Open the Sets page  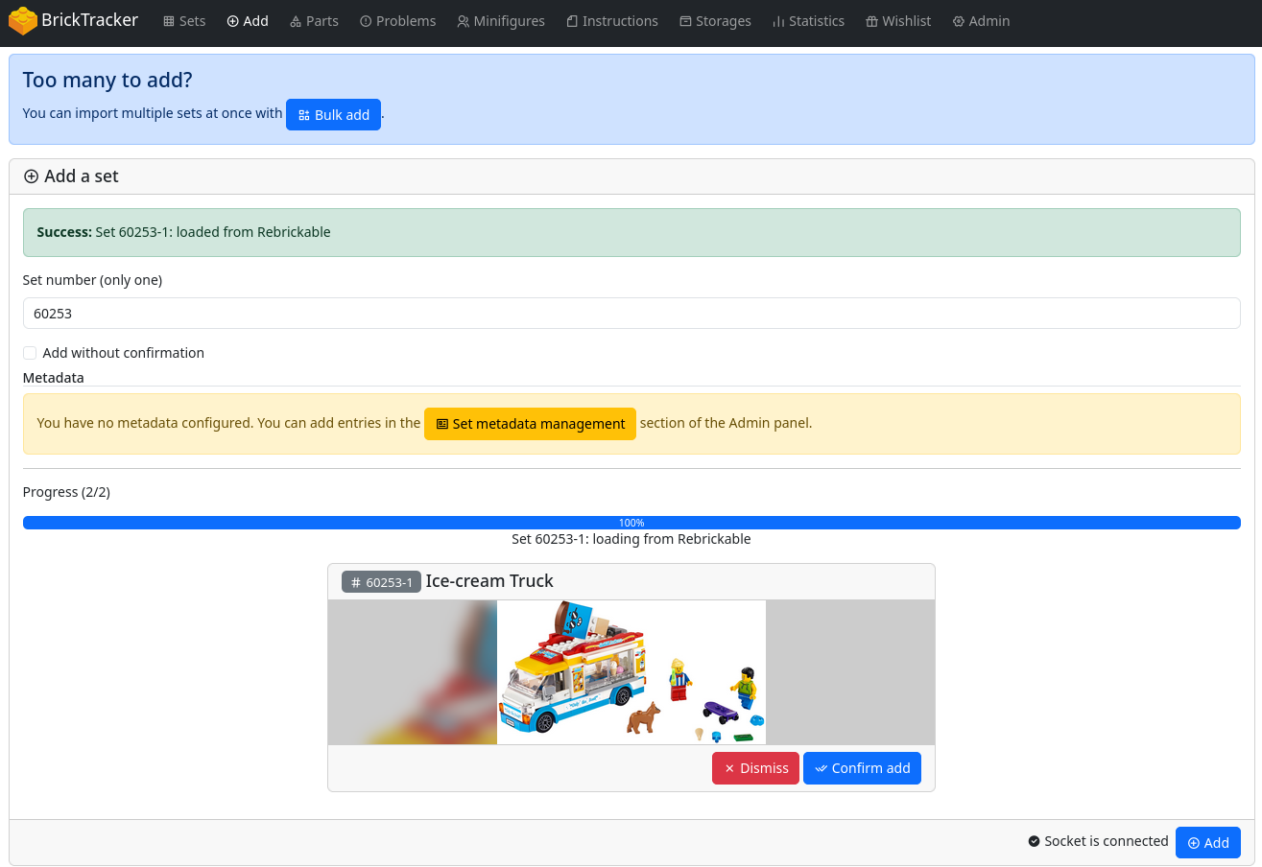click(x=184, y=21)
